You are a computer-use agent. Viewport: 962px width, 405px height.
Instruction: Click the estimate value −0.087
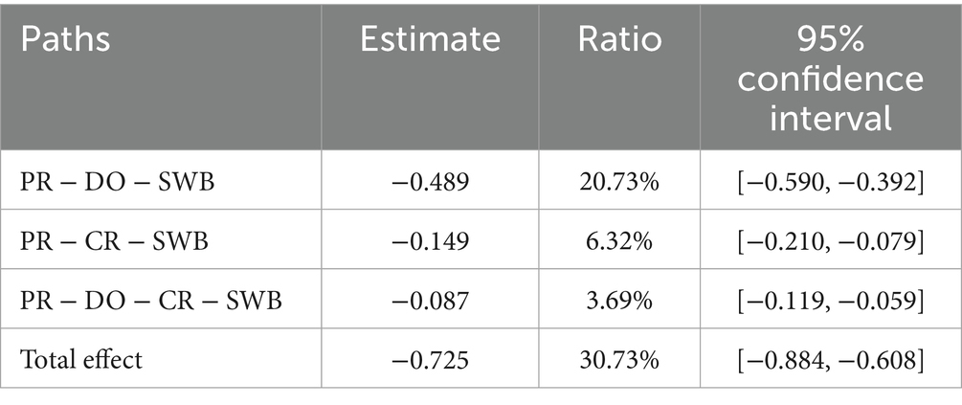pyautogui.click(x=431, y=301)
